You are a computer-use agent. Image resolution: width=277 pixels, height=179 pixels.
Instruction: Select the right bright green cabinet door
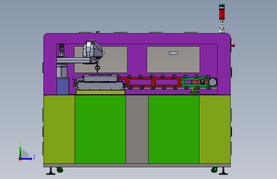[x=174, y=129]
